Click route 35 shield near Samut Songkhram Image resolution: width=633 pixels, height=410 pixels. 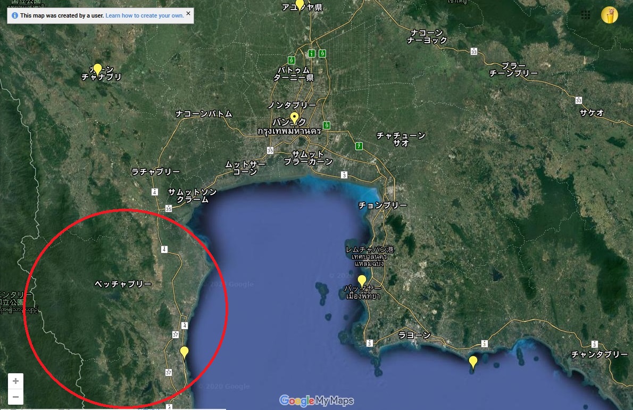(169, 208)
